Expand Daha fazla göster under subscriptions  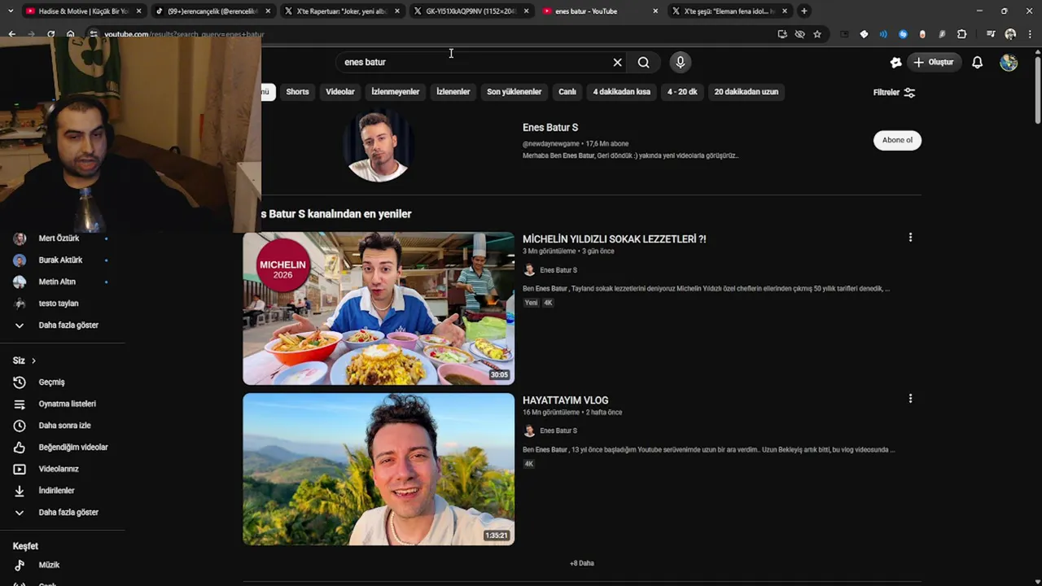coord(68,325)
